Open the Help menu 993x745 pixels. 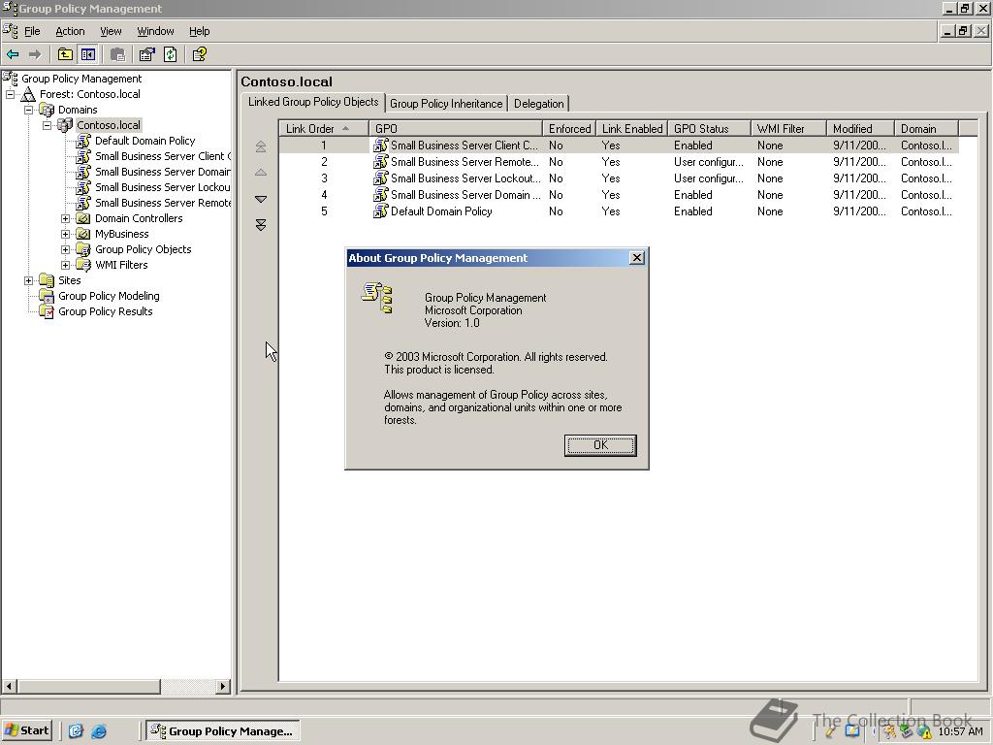point(199,31)
